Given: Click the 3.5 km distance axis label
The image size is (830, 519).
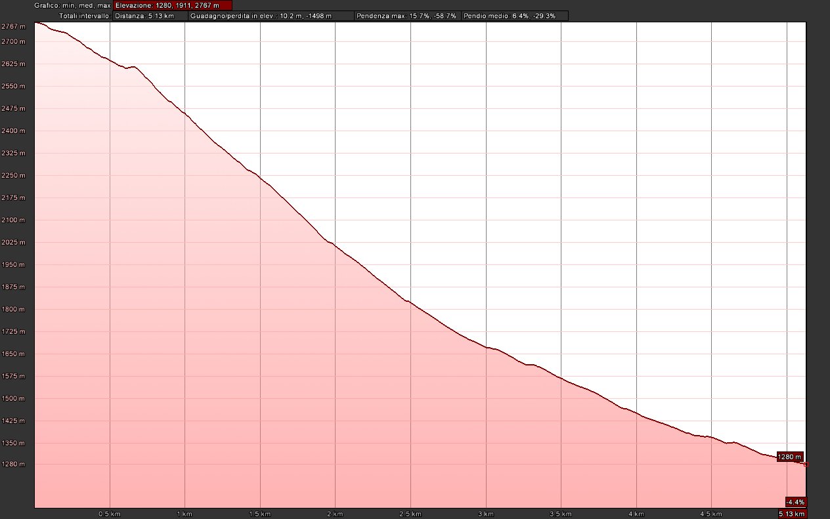Looking at the screenshot, I should pyautogui.click(x=561, y=513).
